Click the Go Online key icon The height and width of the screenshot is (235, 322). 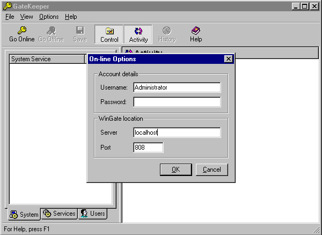pos(22,31)
